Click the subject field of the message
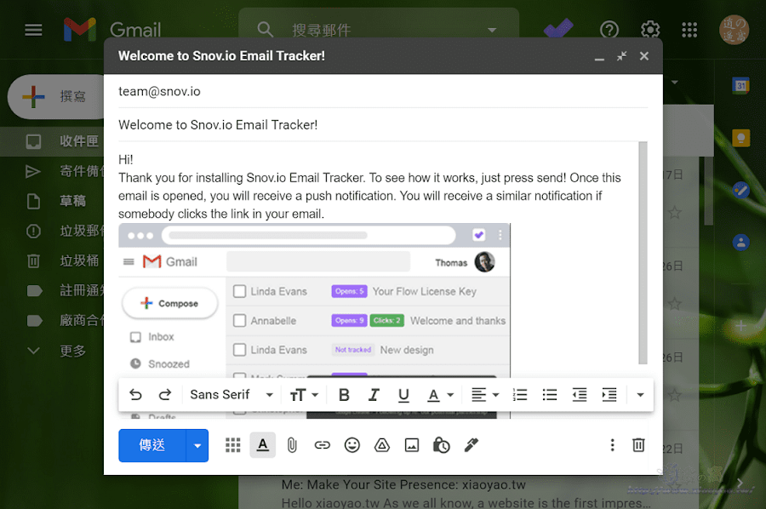Image resolution: width=766 pixels, height=509 pixels. [x=383, y=125]
